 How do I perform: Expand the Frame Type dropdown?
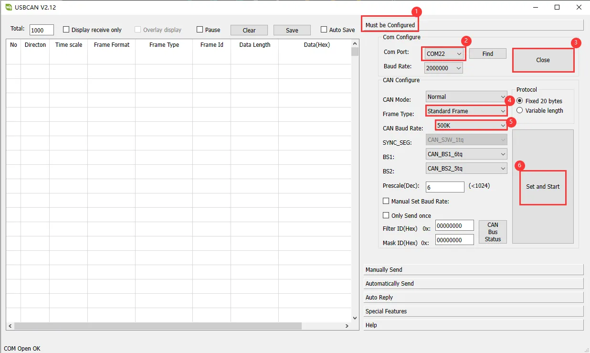(466, 111)
